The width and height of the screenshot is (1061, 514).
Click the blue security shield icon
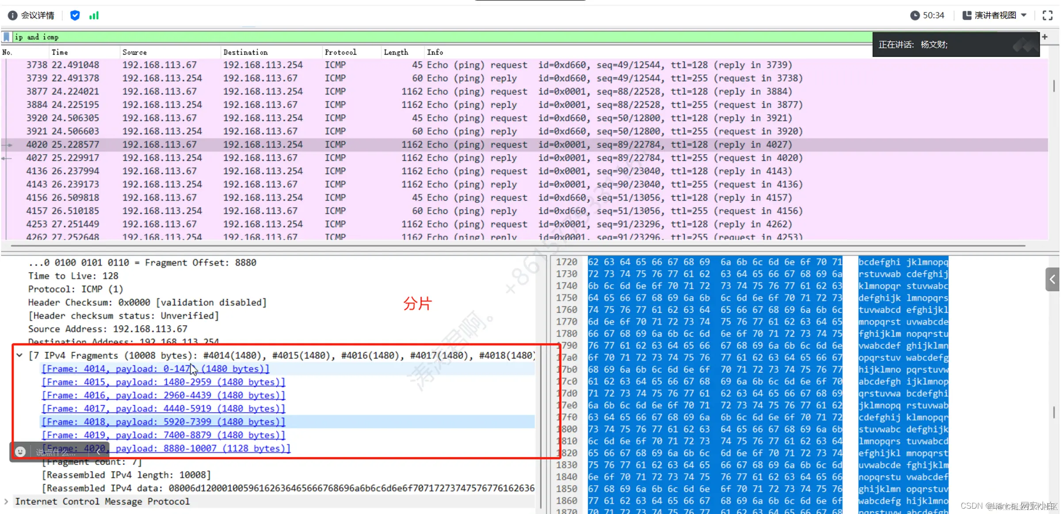[75, 15]
